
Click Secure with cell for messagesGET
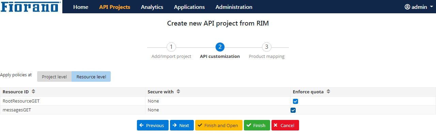point(218,110)
